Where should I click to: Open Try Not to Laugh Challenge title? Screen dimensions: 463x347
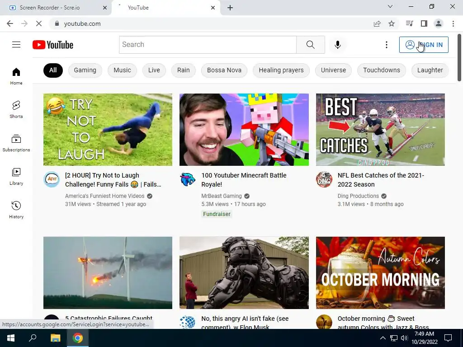[113, 180]
